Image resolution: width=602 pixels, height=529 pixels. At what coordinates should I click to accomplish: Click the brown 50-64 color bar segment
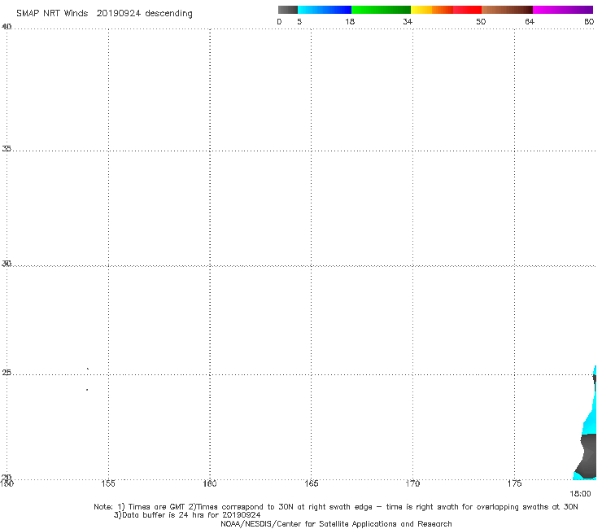pyautogui.click(x=507, y=10)
